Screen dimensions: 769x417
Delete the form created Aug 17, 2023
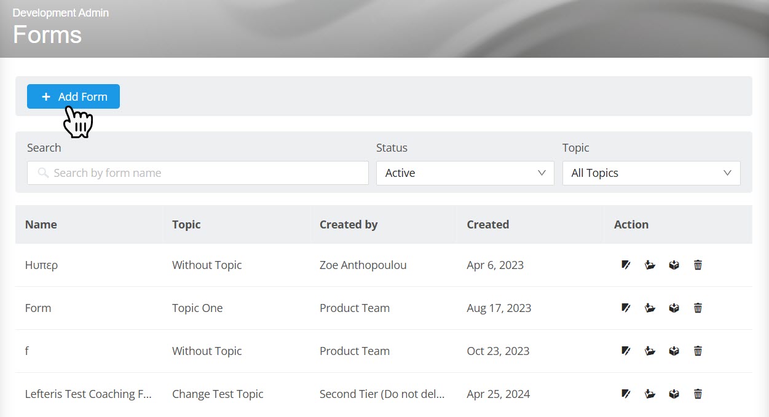(698, 308)
